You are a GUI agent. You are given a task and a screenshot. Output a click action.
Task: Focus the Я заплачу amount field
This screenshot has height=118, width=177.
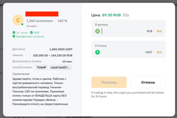123,31
